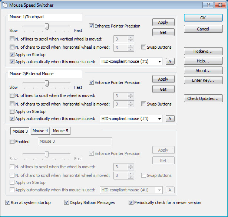The image size is (228, 217).
Task: Click Apply for Mouse 2/External Mouse
Action: click(163, 79)
